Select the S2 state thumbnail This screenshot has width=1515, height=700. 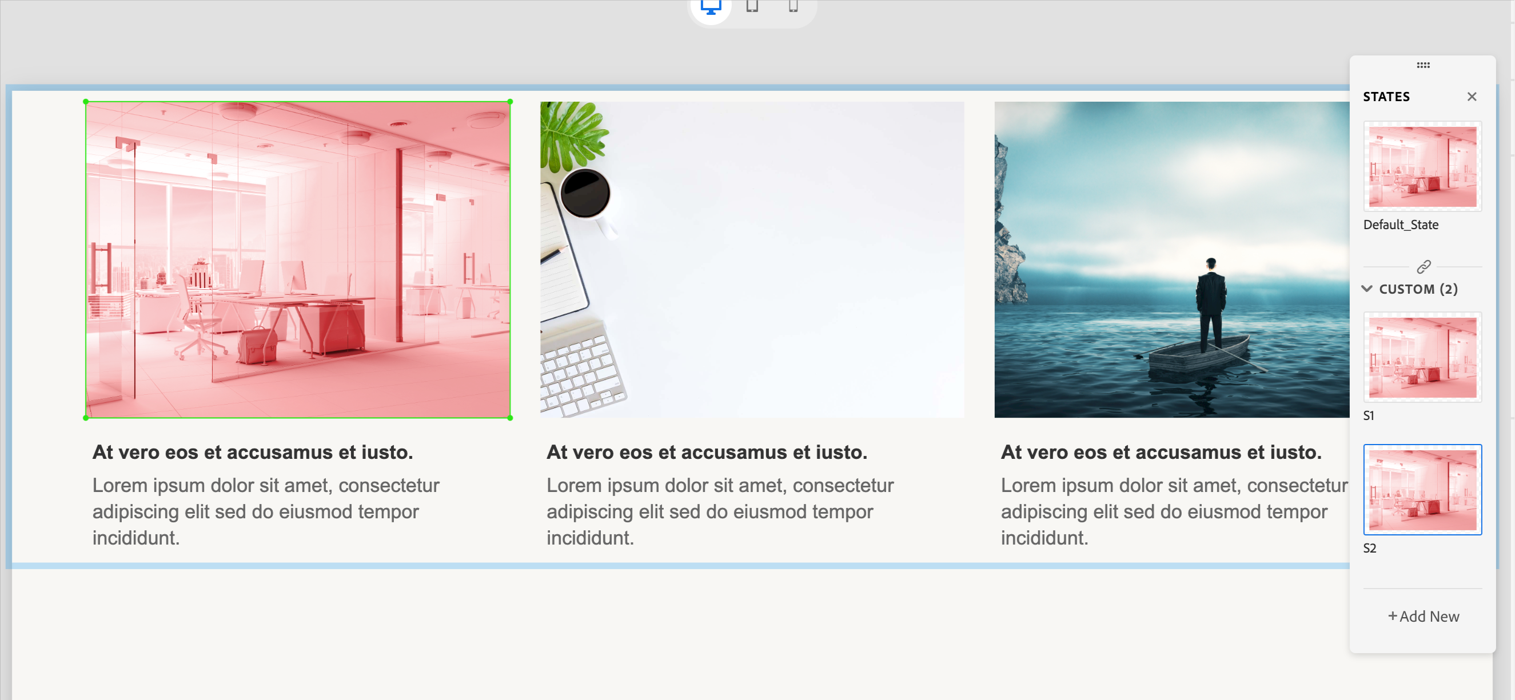(1422, 490)
